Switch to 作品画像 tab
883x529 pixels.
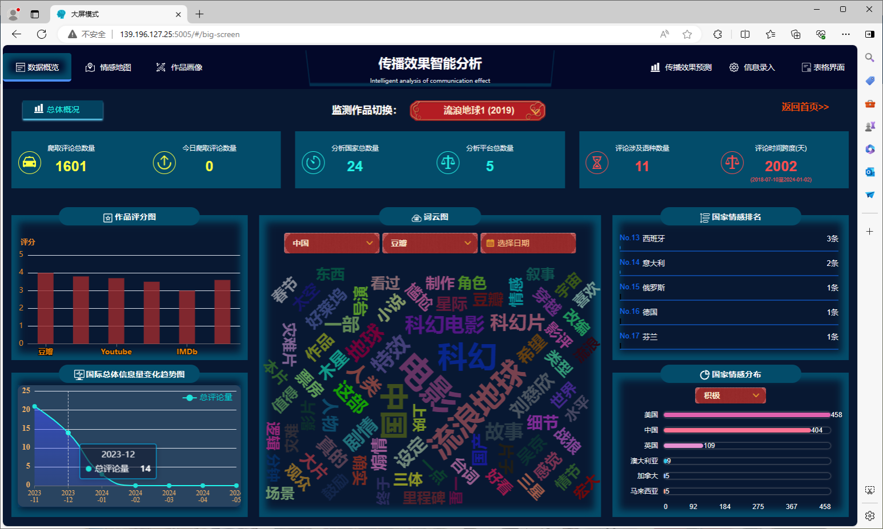[x=179, y=67]
